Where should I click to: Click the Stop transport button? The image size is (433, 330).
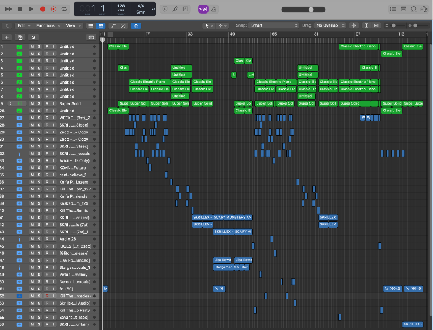(20, 9)
